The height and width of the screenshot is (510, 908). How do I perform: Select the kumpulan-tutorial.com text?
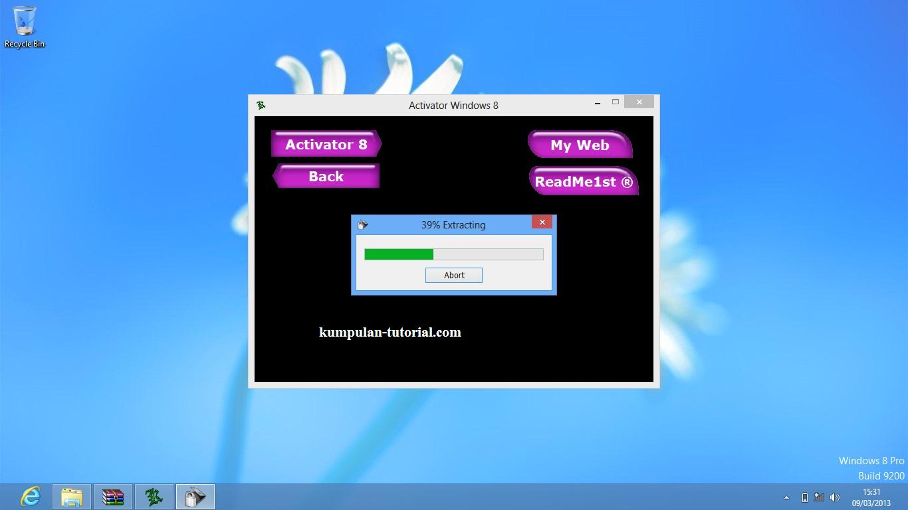(390, 332)
